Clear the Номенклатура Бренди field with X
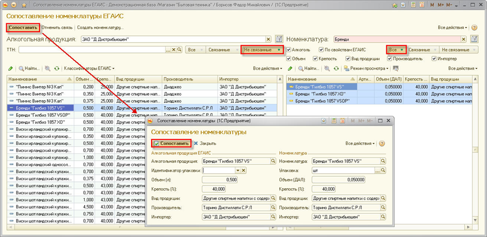The height and width of the screenshot is (237, 487). [x=464, y=39]
